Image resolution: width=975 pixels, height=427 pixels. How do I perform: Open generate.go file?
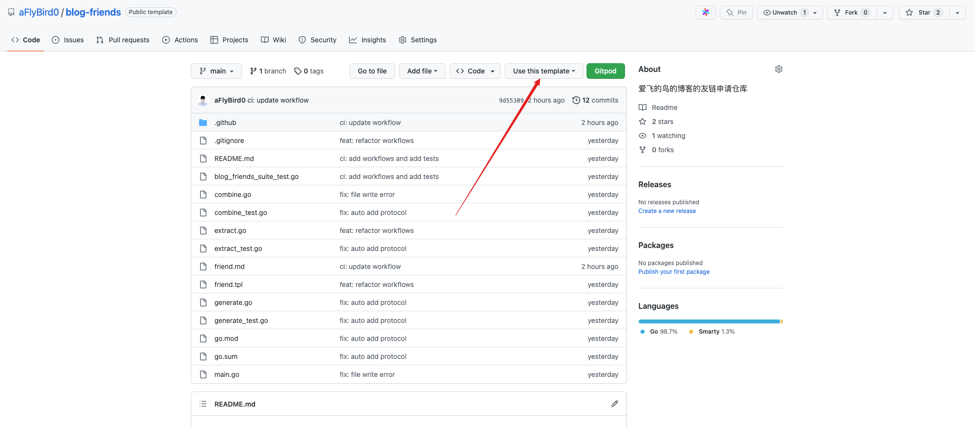tap(233, 302)
